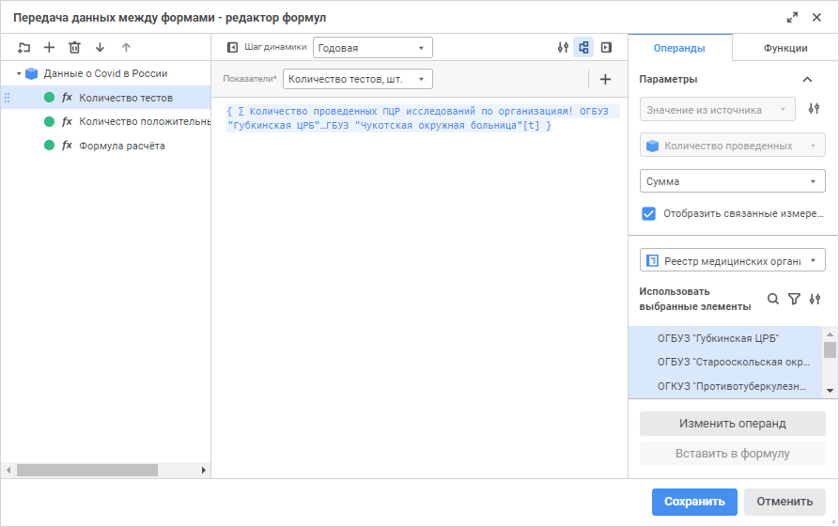Toggle the tree structure view icon

coord(584,47)
